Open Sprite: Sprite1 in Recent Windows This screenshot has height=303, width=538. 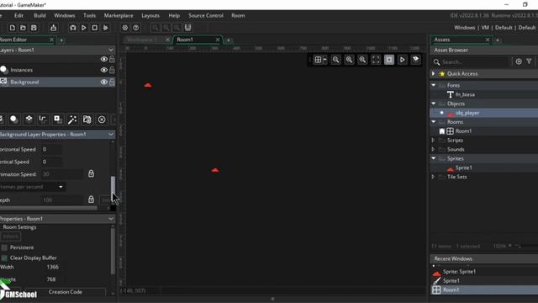[x=459, y=271]
